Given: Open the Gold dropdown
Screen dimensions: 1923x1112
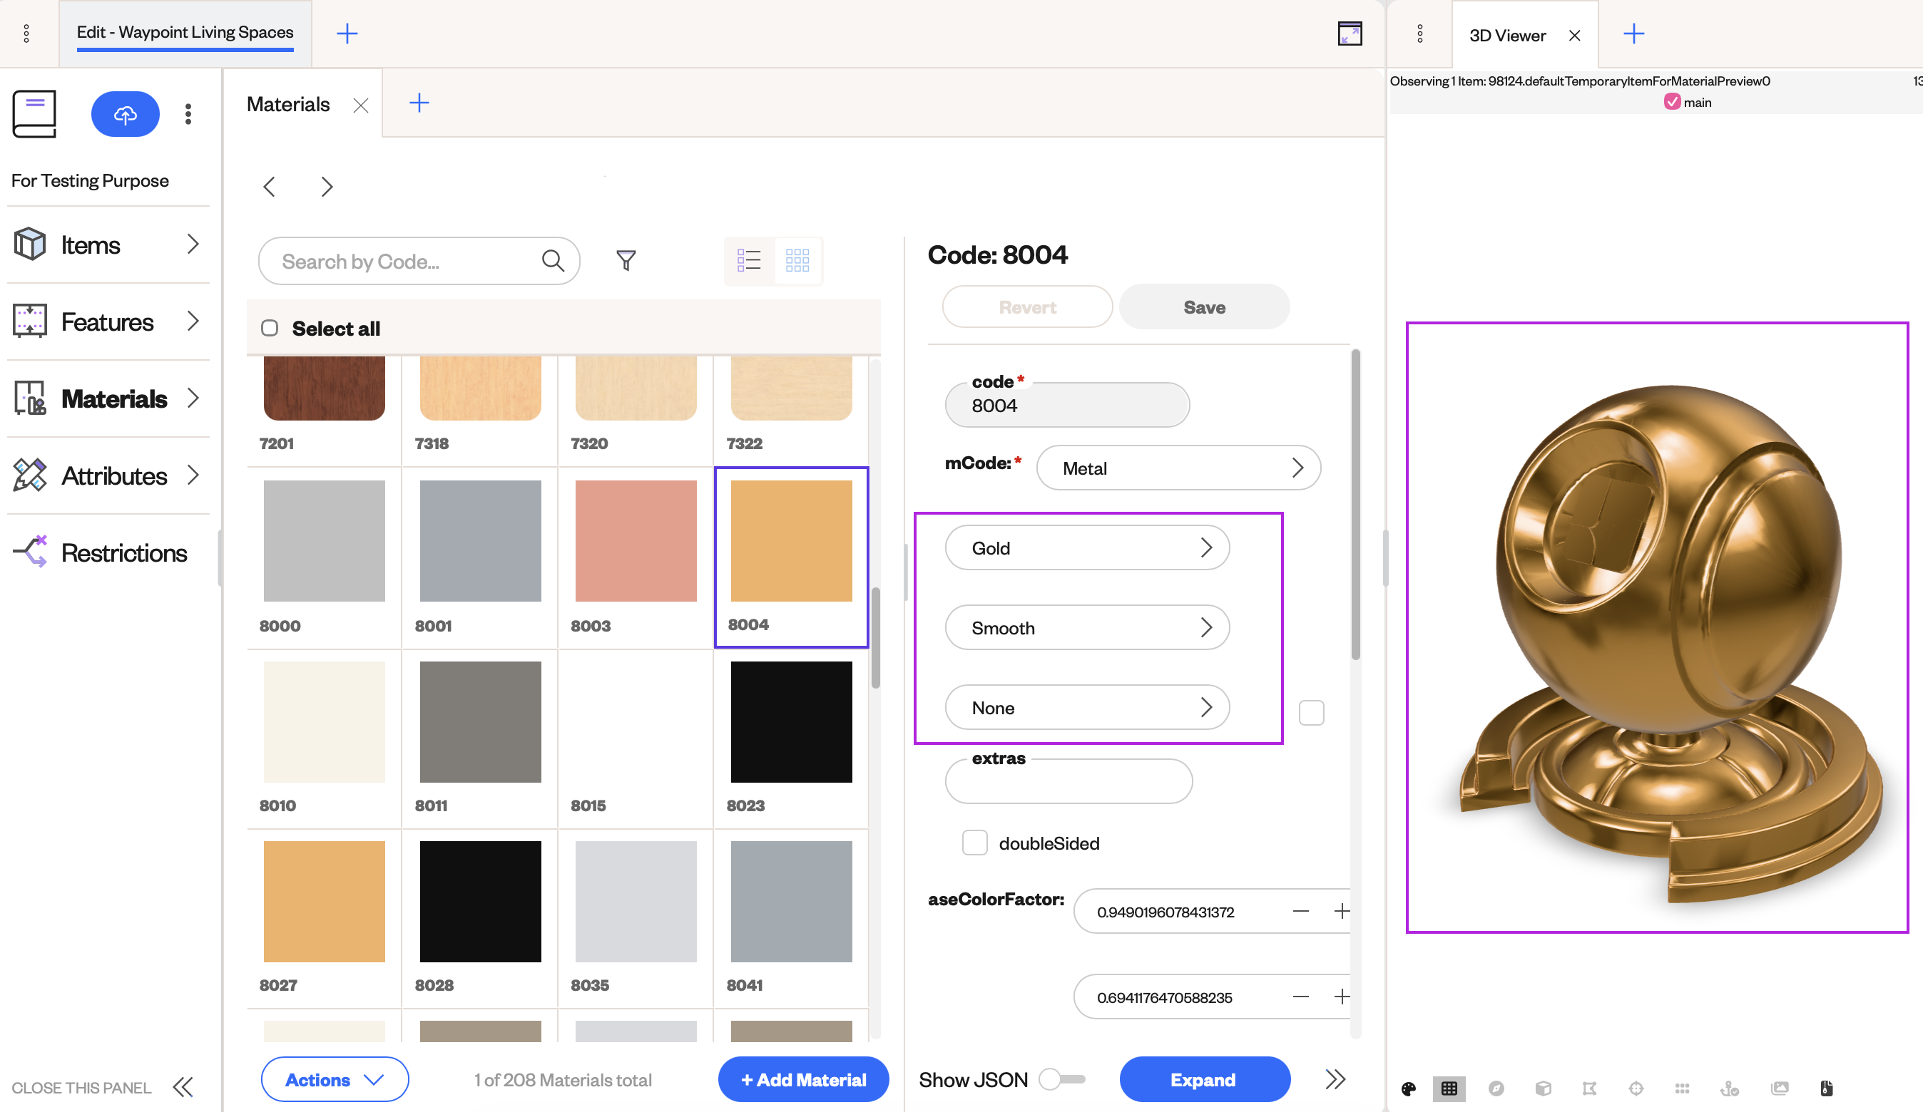Looking at the screenshot, I should [x=1086, y=547].
